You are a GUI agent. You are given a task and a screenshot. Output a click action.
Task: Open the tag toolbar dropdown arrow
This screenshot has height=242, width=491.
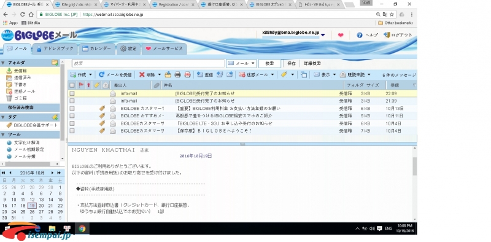pos(293,75)
